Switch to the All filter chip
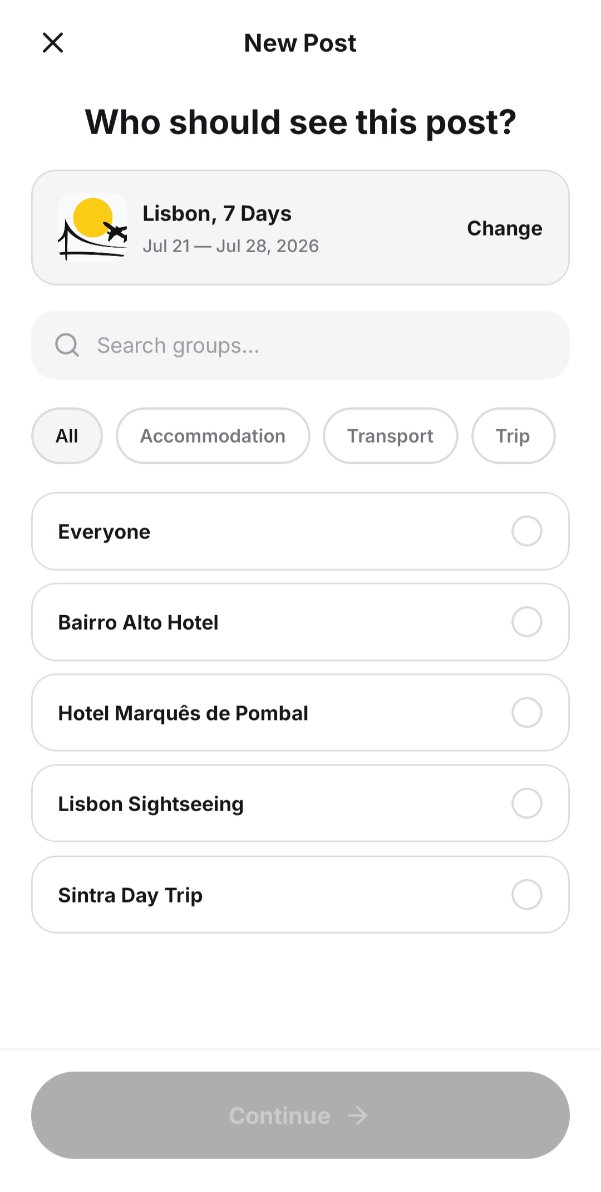 click(67, 436)
